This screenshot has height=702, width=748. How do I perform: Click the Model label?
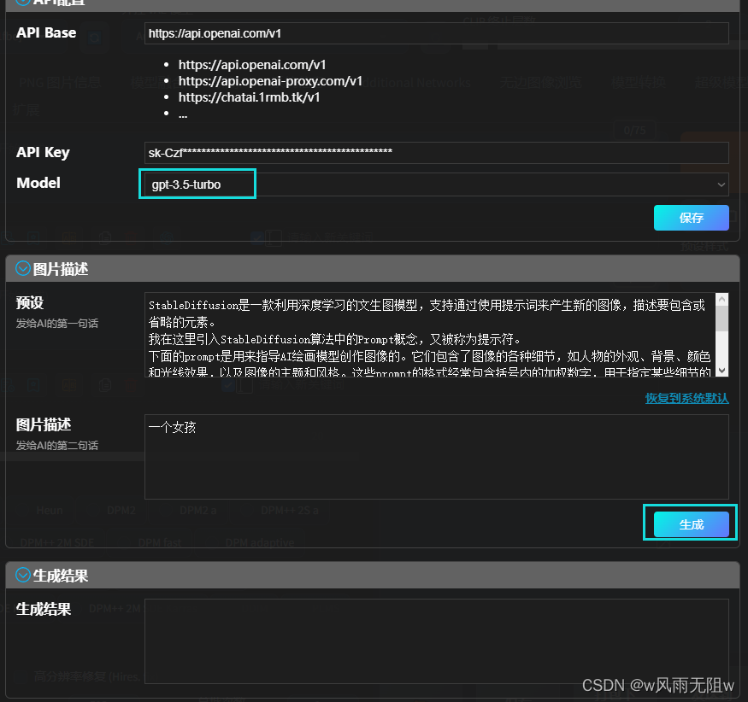tap(38, 183)
